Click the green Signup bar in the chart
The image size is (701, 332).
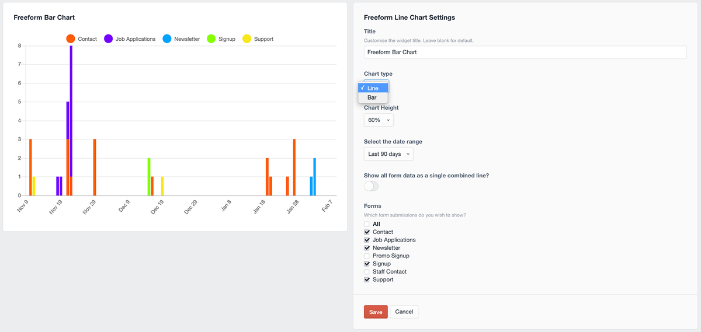(149, 177)
